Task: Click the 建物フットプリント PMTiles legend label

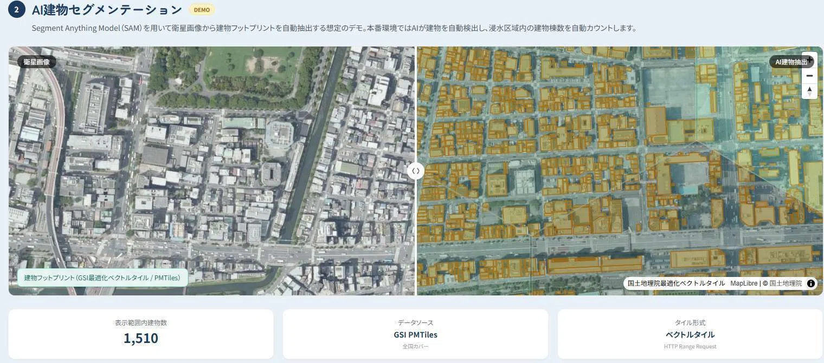Action: [x=102, y=278]
